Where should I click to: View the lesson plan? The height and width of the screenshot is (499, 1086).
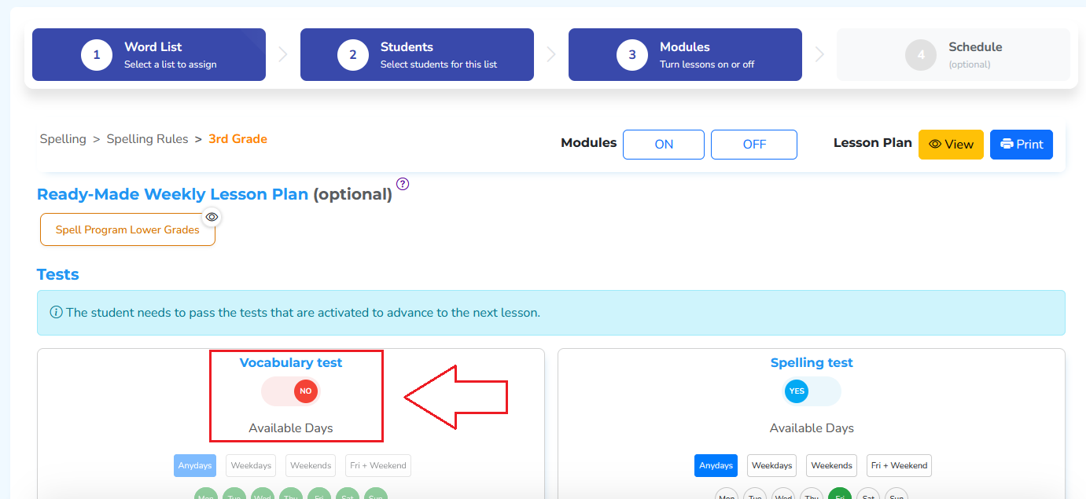951,145
